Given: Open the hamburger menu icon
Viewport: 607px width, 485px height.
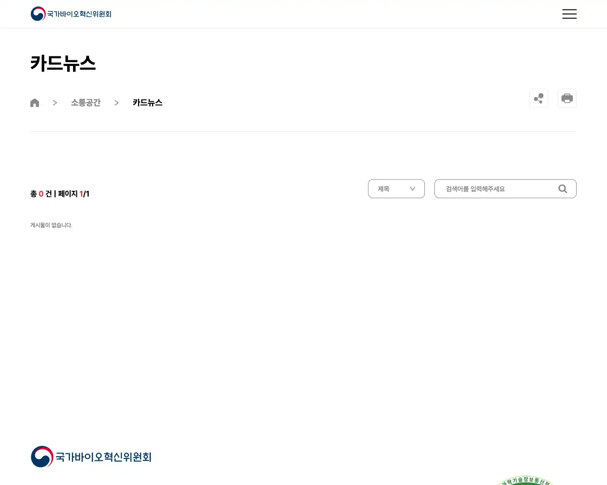Looking at the screenshot, I should point(569,14).
